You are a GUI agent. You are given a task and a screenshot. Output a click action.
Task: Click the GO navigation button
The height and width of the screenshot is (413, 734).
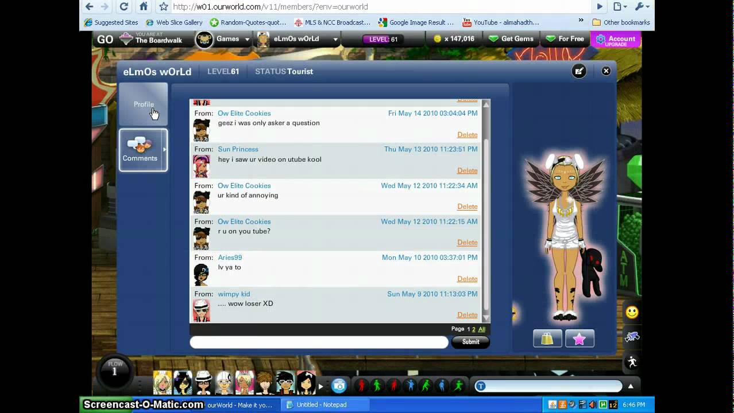point(105,39)
